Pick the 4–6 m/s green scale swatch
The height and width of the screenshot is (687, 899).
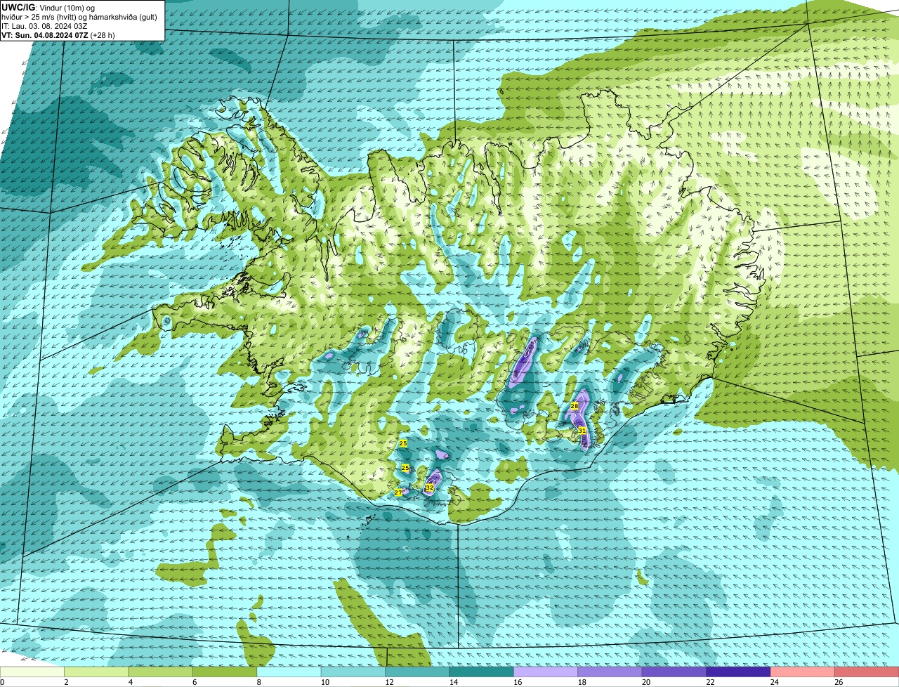point(161,672)
